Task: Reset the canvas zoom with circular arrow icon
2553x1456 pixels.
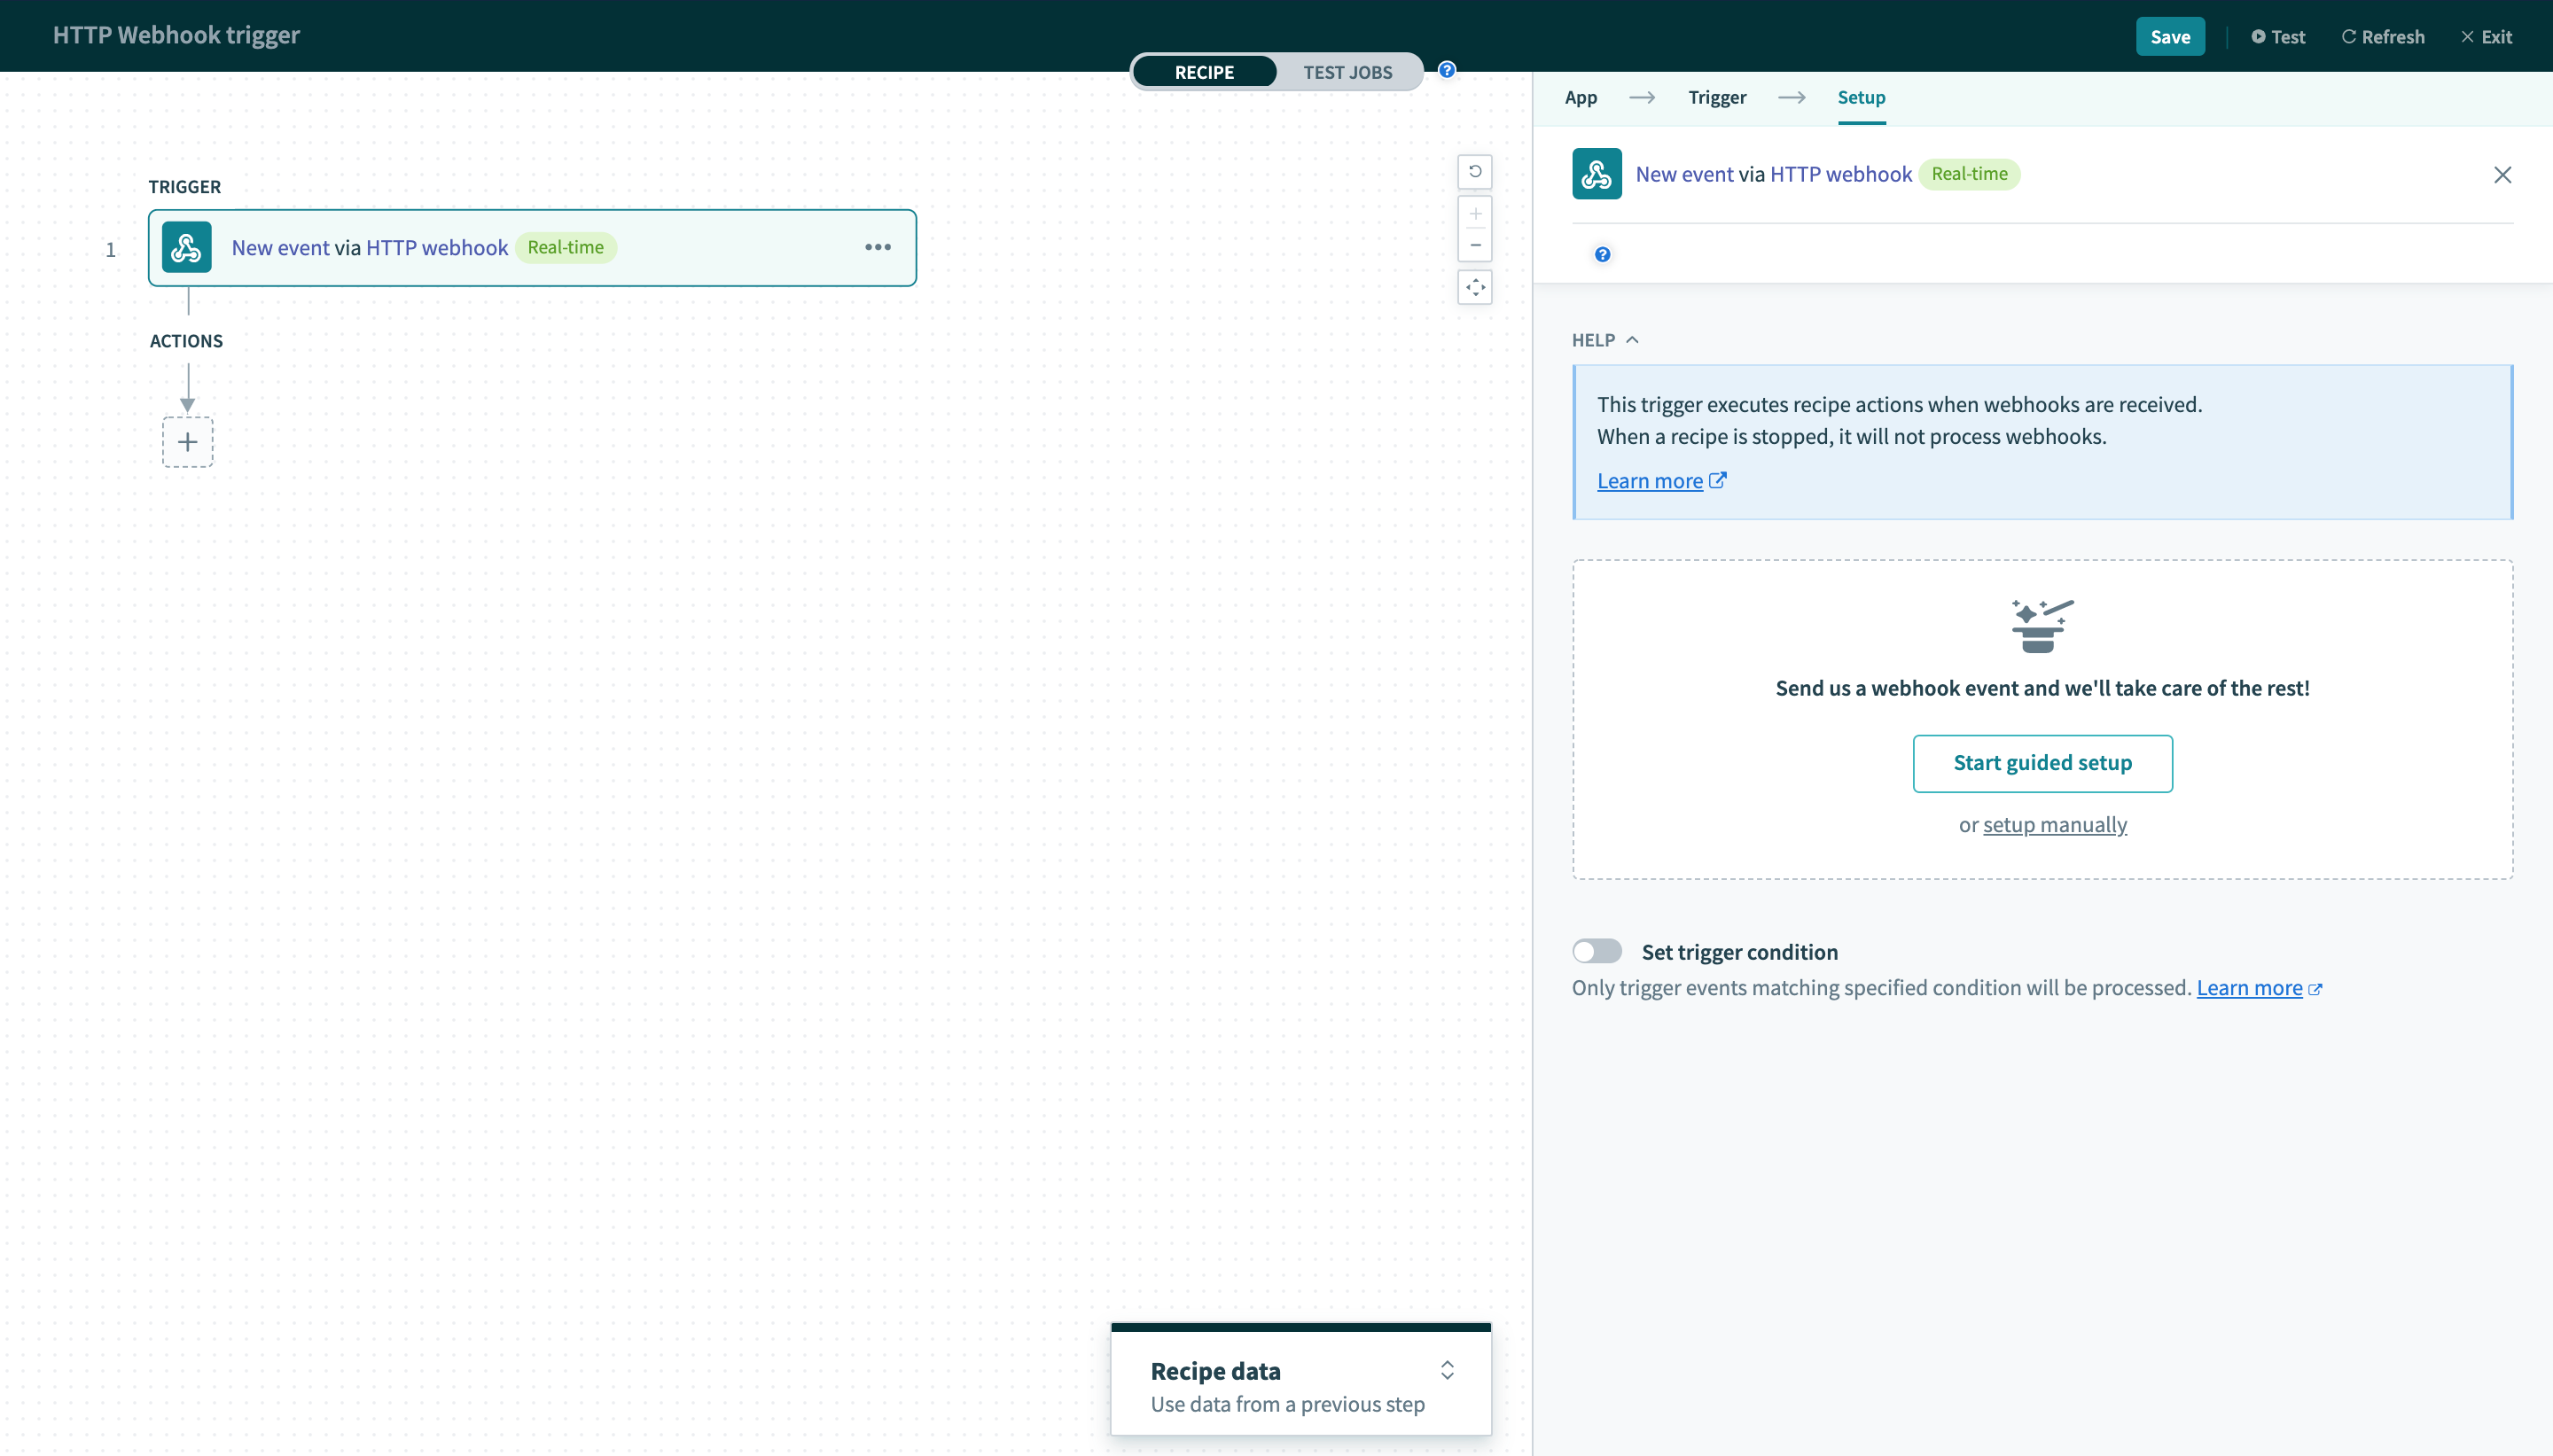Action: [1475, 171]
